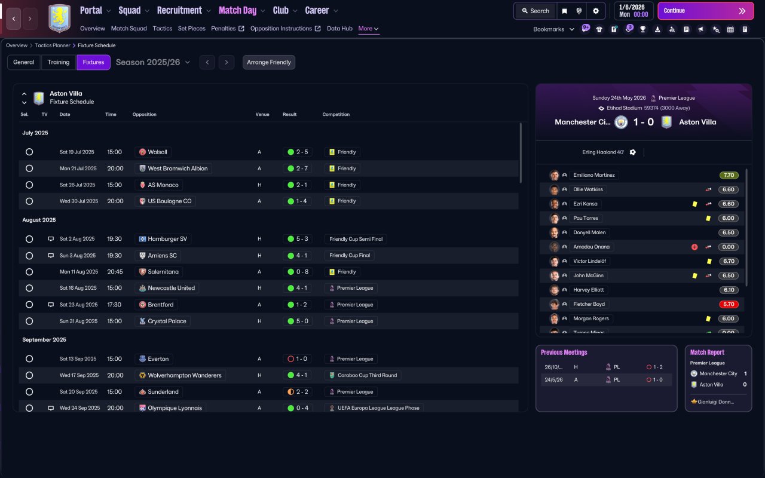Select the US Boulogne CO fixture radio
Image resolution: width=765 pixels, height=478 pixels.
29,201
